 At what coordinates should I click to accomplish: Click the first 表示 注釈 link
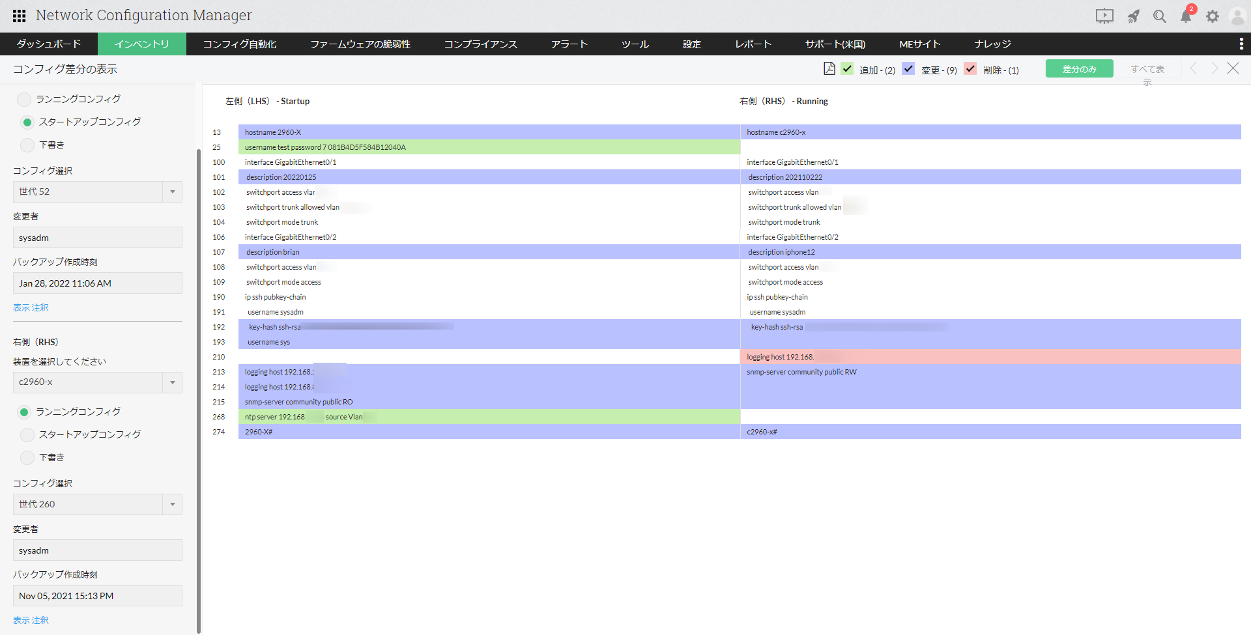tap(31, 307)
